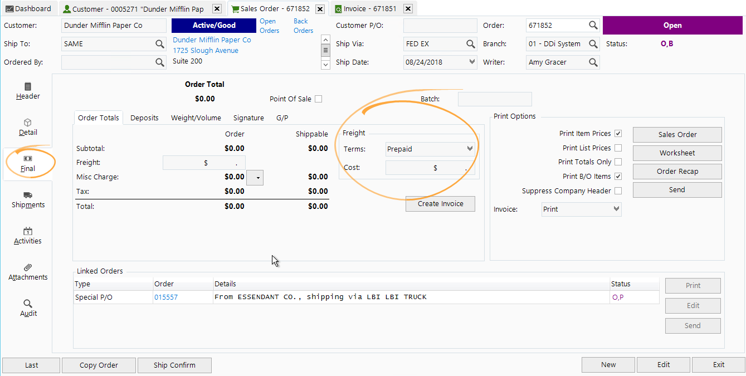Viewport: 746px width, 376px height.
Task: Open the Back Orders link
Action: [303, 25]
